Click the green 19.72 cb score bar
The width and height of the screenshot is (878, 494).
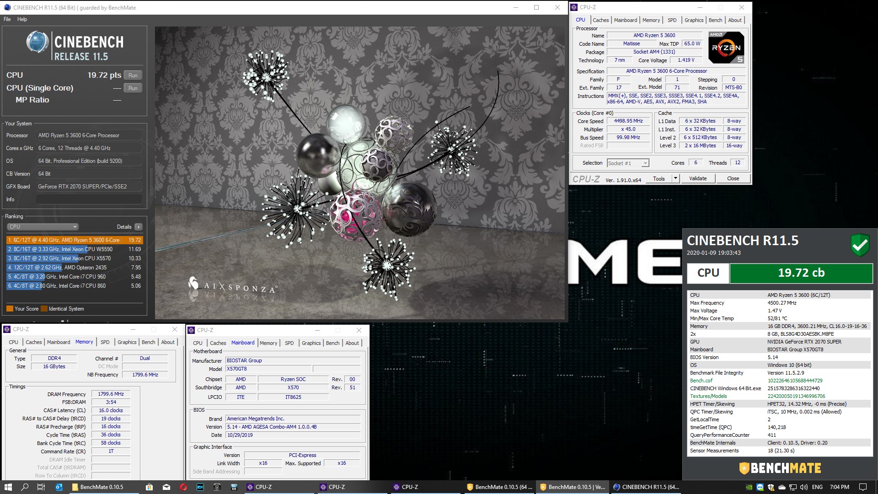801,273
